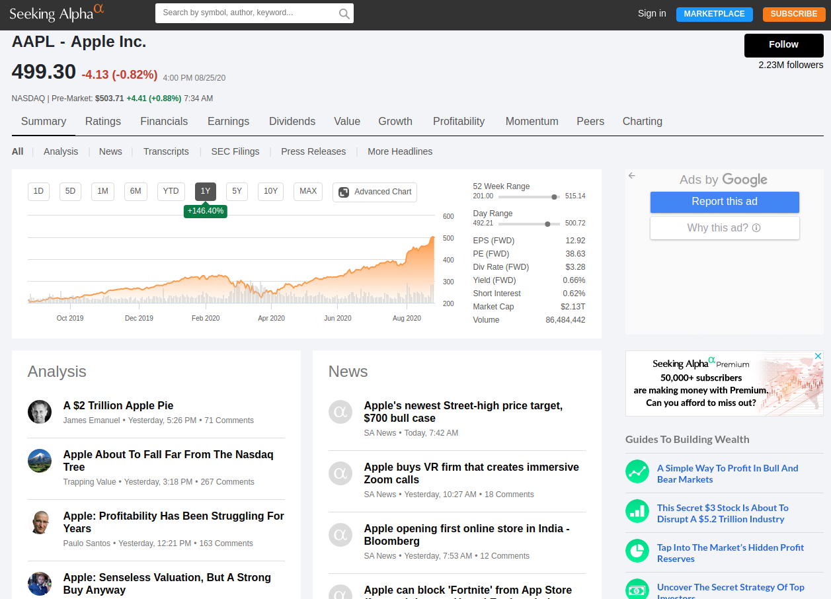Filter headlines by Transcripts
Viewport: 831px width, 599px height.
[166, 151]
